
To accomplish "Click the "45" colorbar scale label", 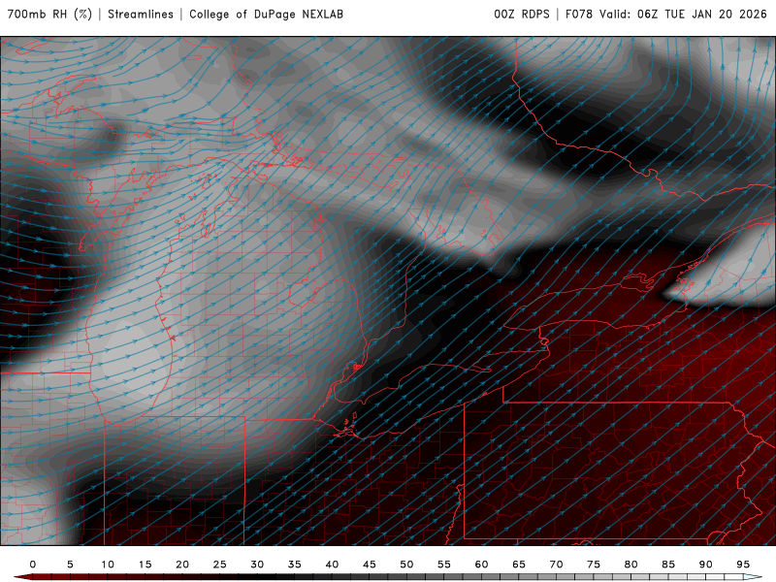I will click(370, 565).
